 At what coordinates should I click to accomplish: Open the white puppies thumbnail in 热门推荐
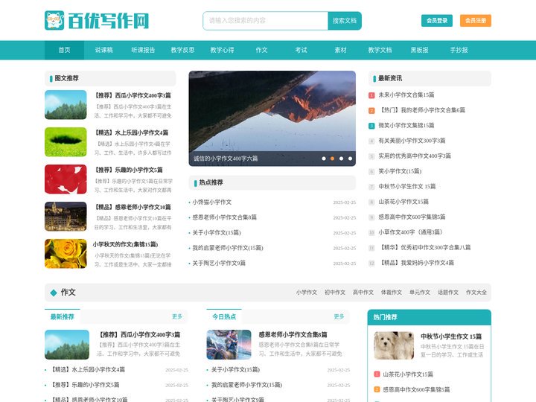tap(394, 345)
